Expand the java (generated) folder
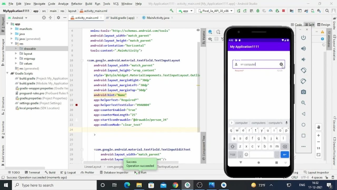The width and height of the screenshot is (337, 190). [x=12, y=39]
